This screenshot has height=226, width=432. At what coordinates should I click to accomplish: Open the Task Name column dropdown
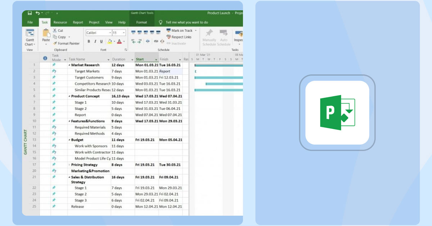(x=108, y=60)
